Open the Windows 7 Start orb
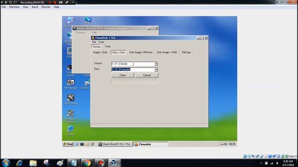Viewport: 298px width, 167px height. (6, 163)
